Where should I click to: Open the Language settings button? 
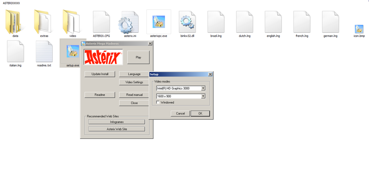134,74
